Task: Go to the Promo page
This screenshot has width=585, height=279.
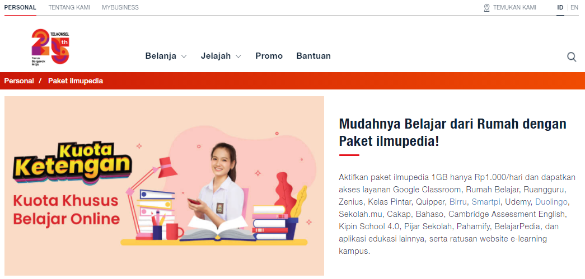Action: (269, 56)
